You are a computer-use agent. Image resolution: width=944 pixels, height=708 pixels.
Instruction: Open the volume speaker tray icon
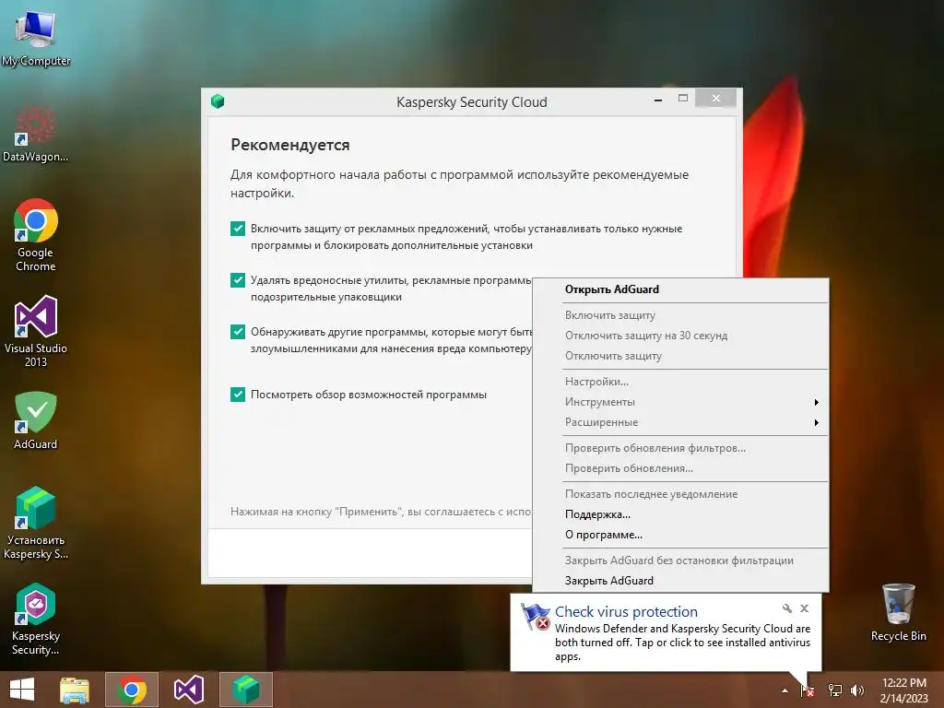tap(857, 690)
